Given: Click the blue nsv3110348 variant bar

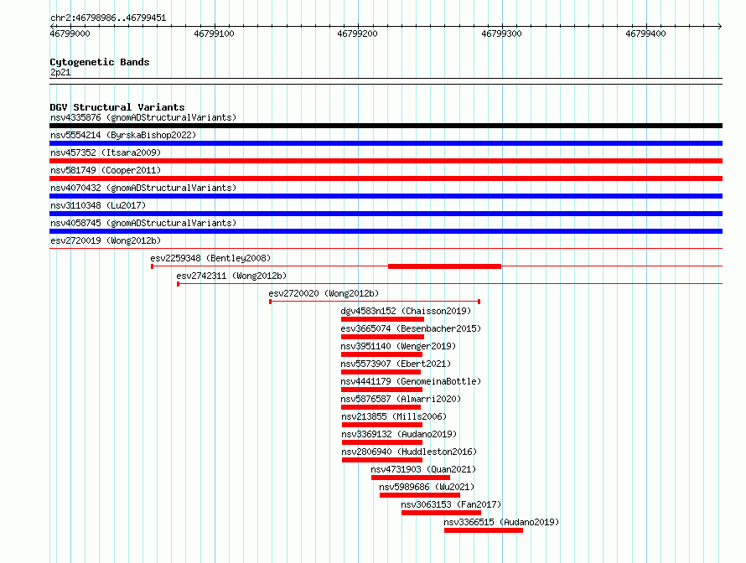Looking at the screenshot, I should [386, 214].
